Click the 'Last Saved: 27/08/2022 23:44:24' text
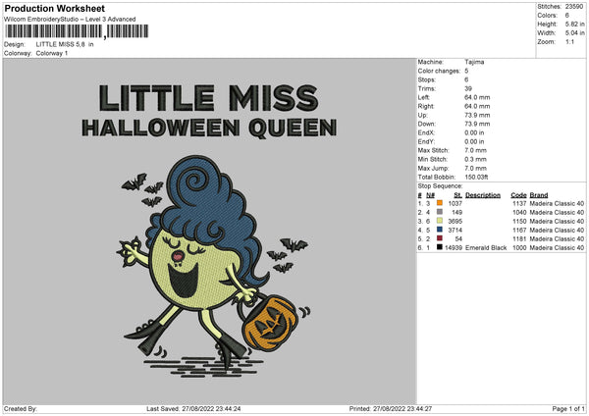 193,409
